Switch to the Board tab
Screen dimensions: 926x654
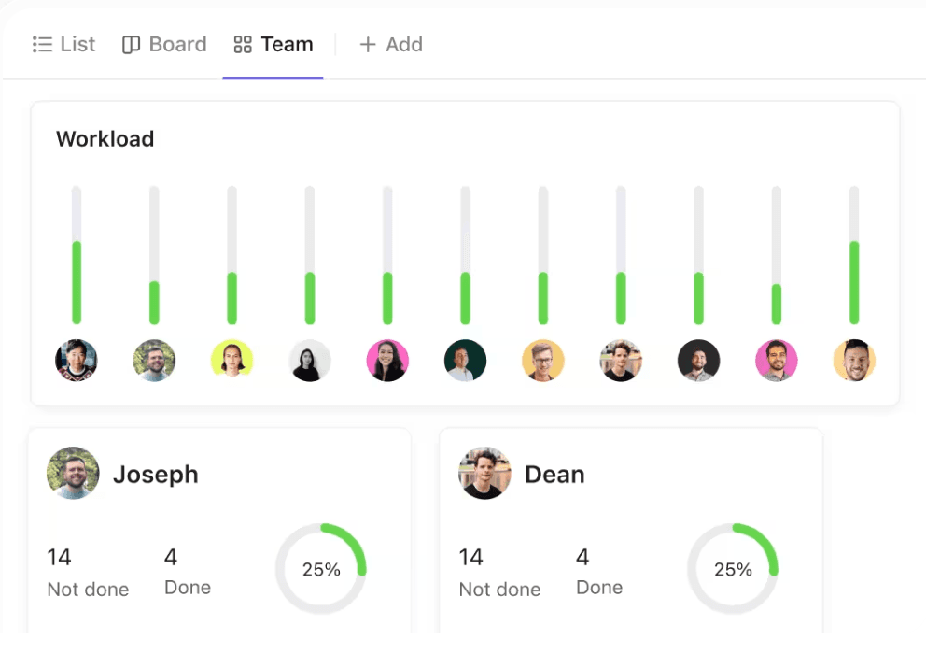(x=164, y=44)
